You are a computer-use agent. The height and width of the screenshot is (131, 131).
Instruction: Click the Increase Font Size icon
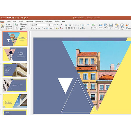point(55,25)
